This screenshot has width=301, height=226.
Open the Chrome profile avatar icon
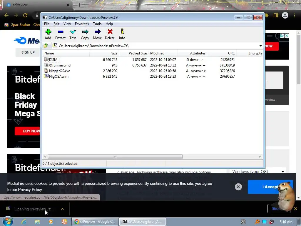(x=285, y=15)
